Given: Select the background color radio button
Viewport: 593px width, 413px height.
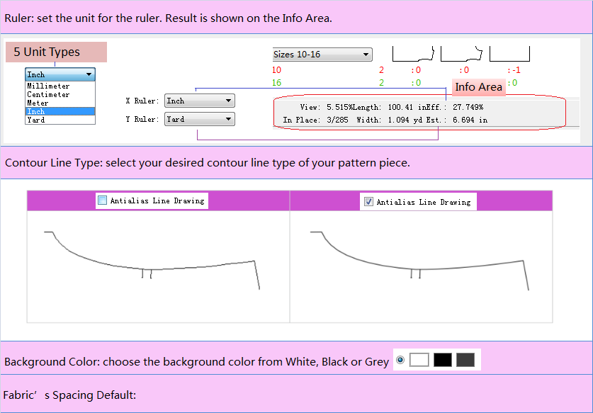Looking at the screenshot, I should coord(400,361).
